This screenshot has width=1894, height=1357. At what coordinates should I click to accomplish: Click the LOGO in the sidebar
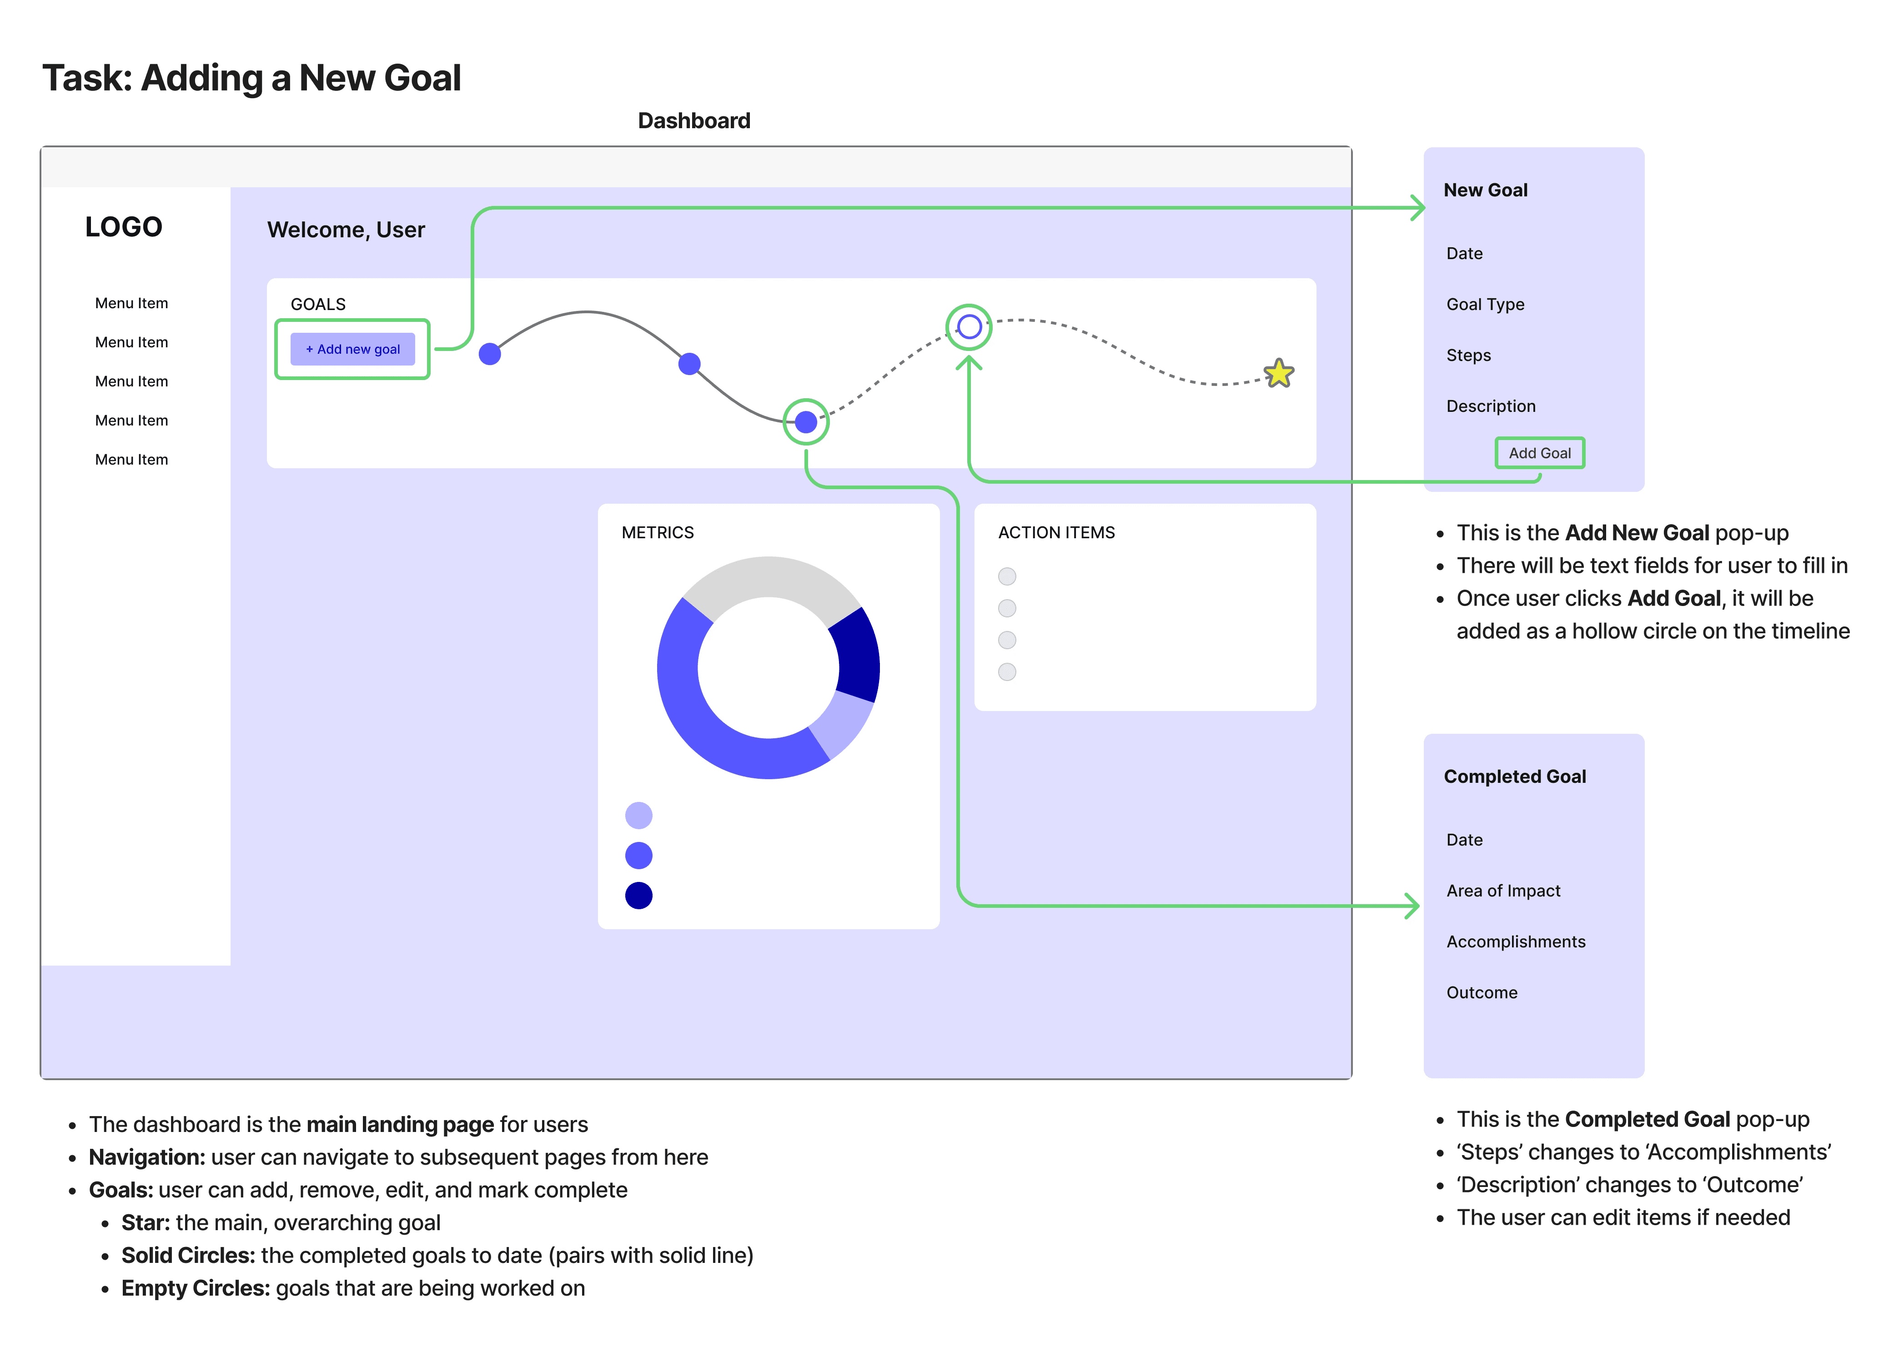click(124, 227)
